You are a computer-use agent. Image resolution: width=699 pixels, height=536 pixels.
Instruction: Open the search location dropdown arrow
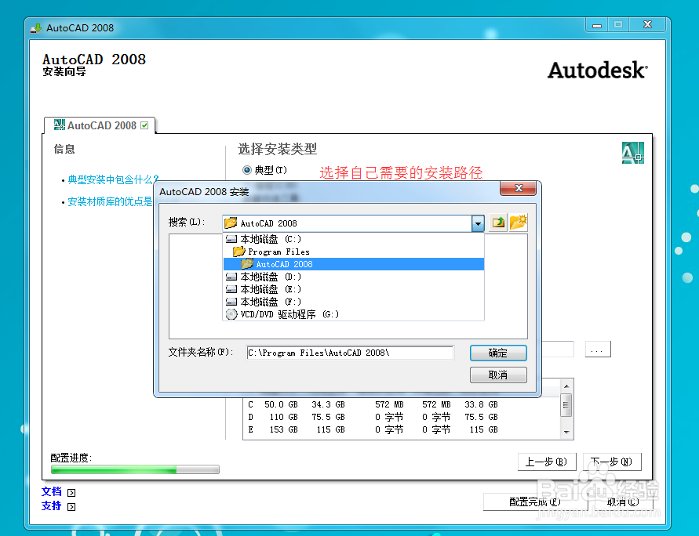pyautogui.click(x=478, y=223)
